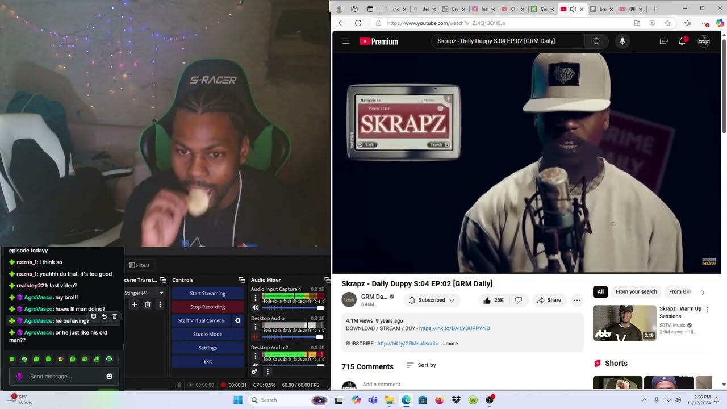This screenshot has width=727, height=409.
Task: Click Stop Recording in OBS
Action: click(207, 307)
